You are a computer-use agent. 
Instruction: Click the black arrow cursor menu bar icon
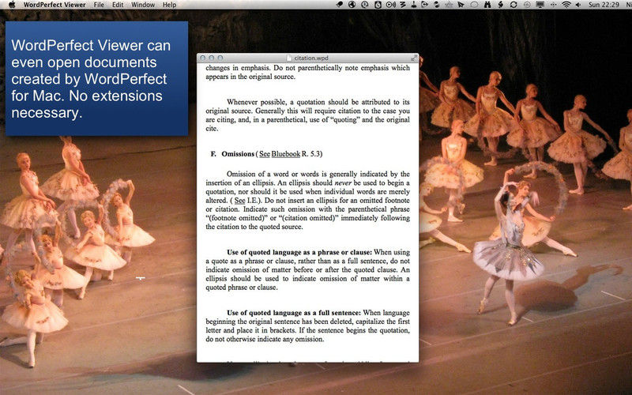tap(461, 5)
